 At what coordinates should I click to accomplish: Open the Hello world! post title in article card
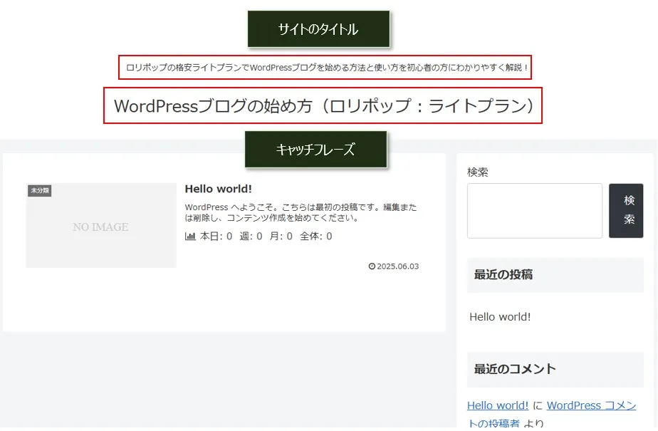click(x=218, y=189)
